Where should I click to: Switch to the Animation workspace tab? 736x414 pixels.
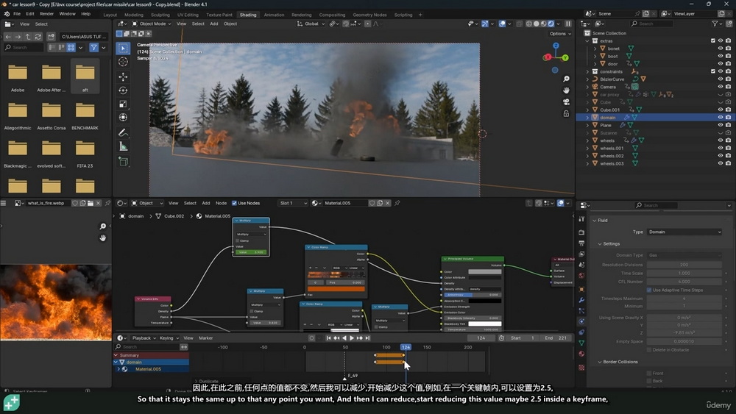point(274,15)
